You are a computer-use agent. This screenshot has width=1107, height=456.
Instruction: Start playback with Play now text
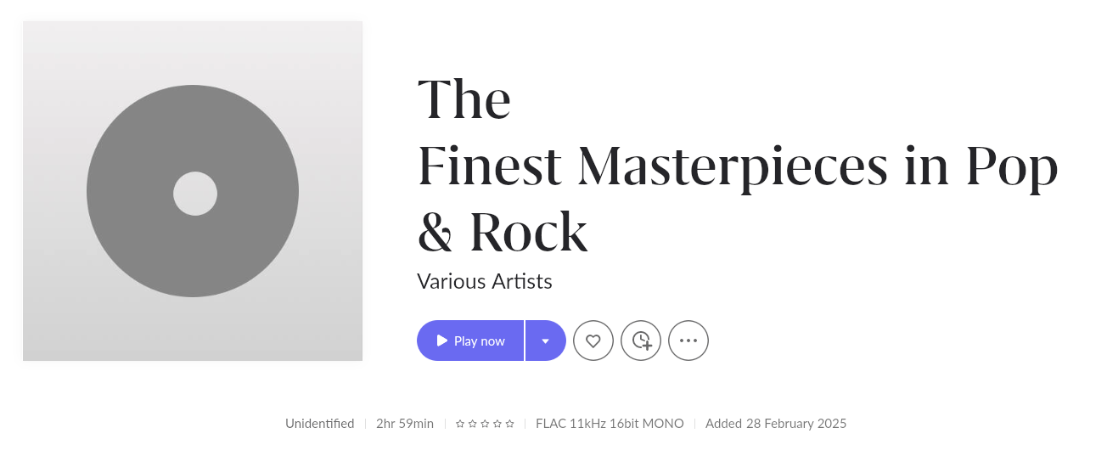tap(480, 341)
